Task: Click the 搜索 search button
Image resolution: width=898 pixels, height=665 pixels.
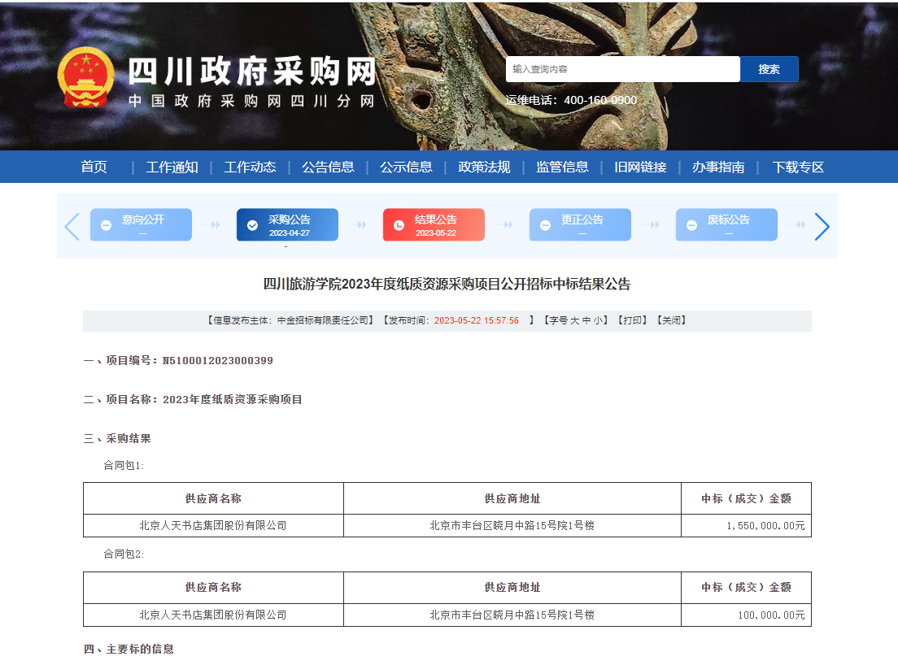Action: [769, 69]
